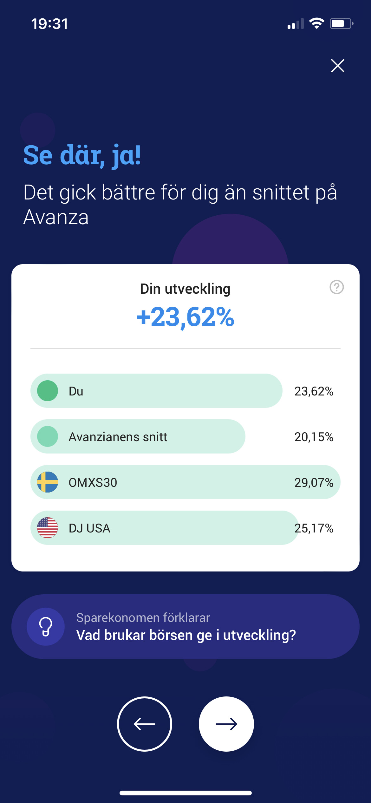The height and width of the screenshot is (803, 371).
Task: Tap the +23,62% development figure
Action: coord(185,317)
